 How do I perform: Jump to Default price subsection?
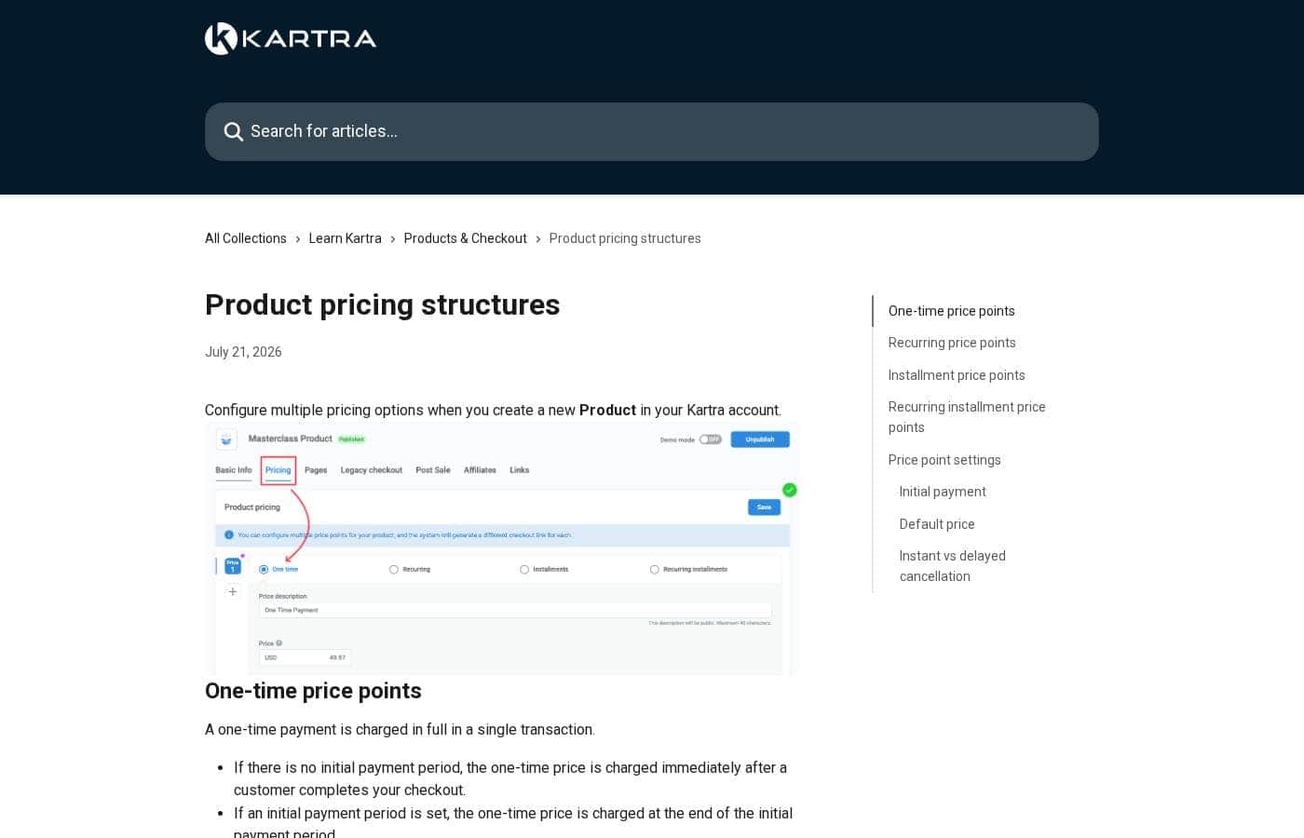pos(937,524)
